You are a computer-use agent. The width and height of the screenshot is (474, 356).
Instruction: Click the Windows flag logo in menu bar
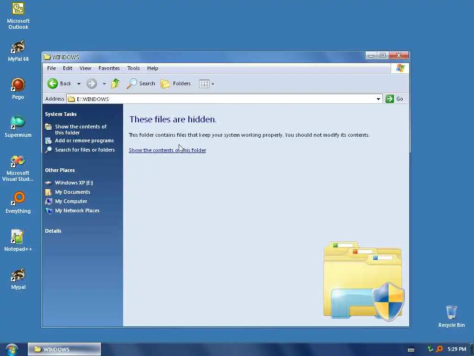point(400,68)
